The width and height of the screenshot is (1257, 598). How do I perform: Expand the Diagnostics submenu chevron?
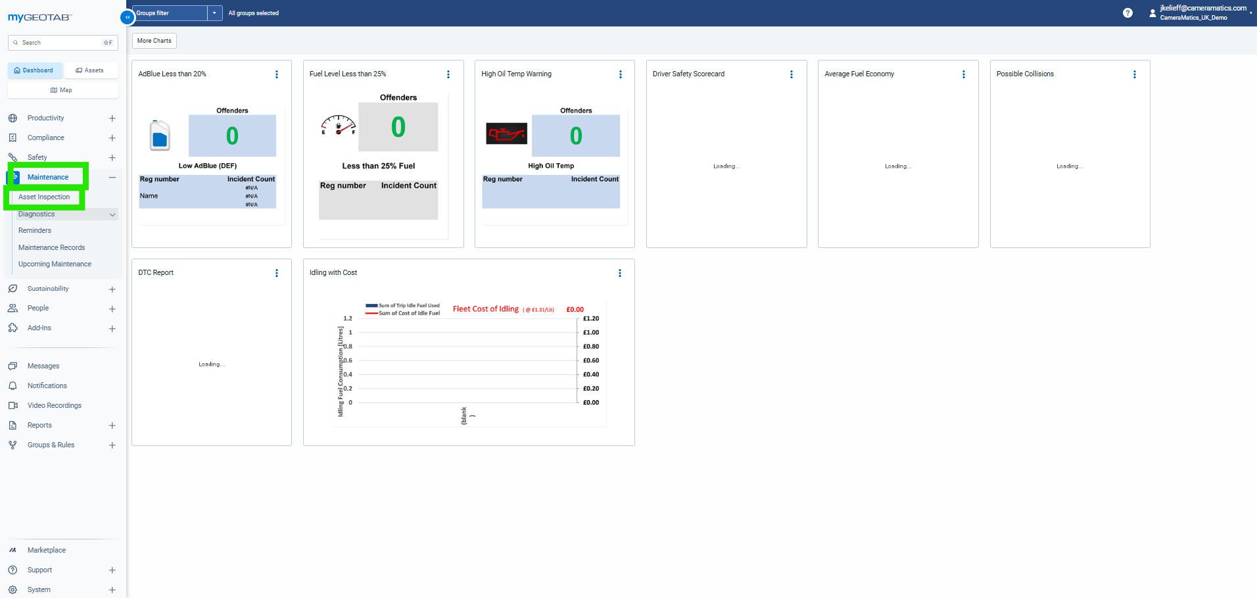point(112,214)
